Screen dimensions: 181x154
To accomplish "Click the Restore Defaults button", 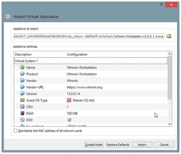I will coord(118,145).
